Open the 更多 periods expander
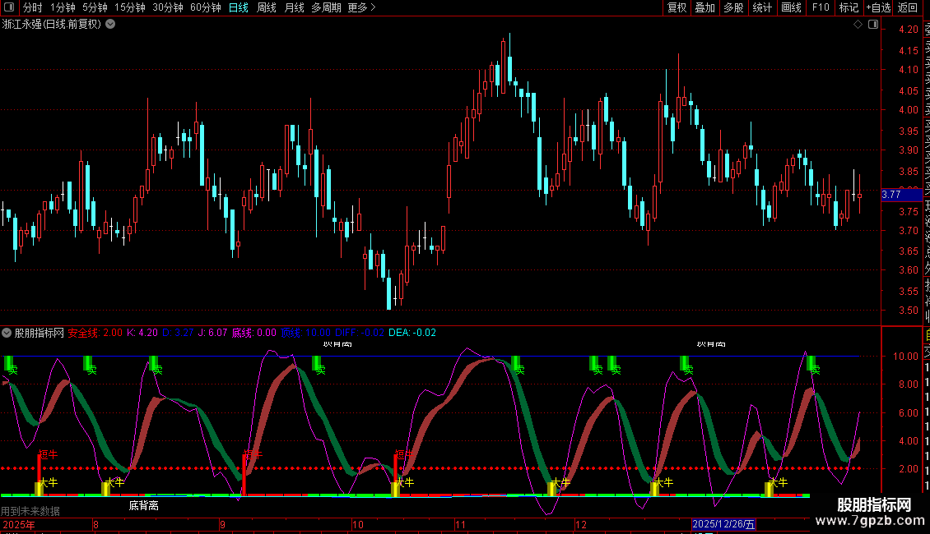 [361, 7]
